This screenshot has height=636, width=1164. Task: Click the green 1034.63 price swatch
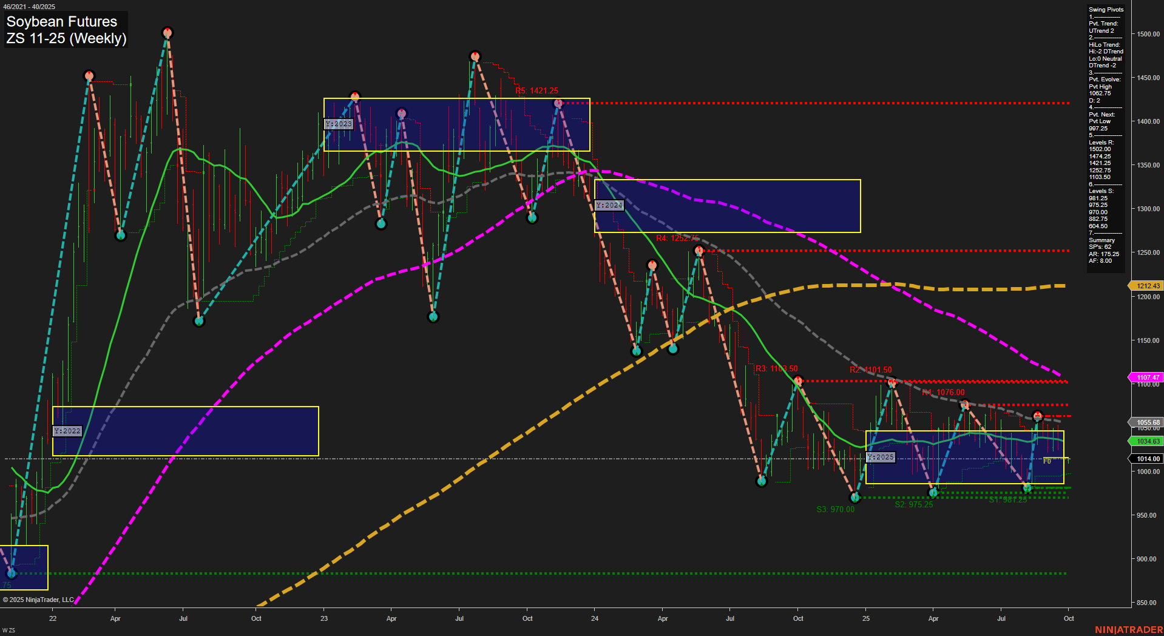coord(1146,441)
